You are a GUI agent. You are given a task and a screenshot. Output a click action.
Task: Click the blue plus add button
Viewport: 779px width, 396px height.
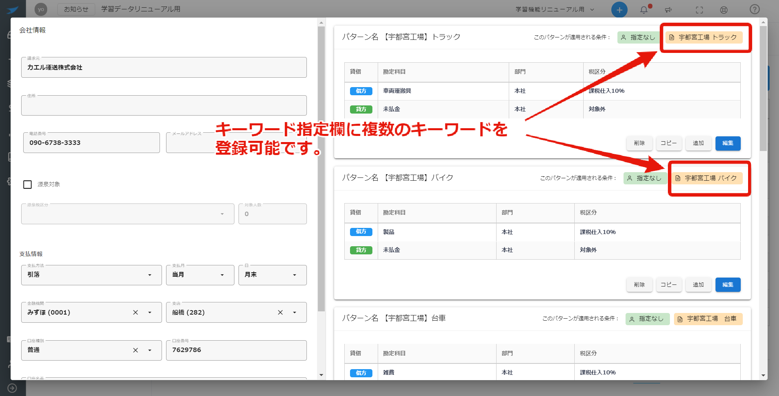click(x=619, y=9)
